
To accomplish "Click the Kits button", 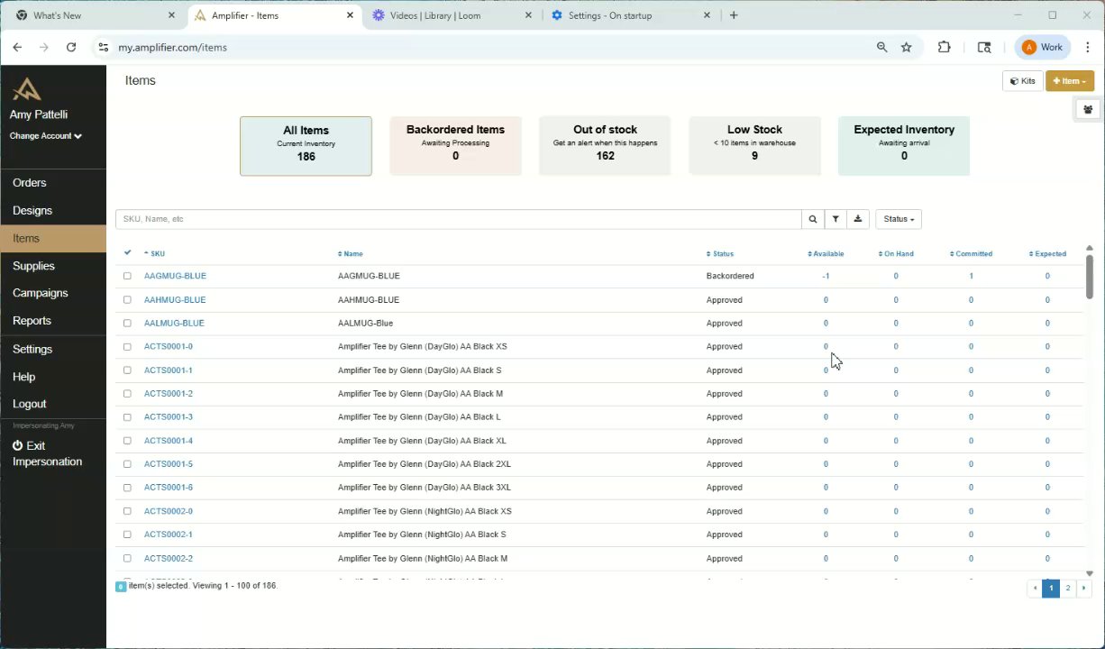I will coord(1022,81).
